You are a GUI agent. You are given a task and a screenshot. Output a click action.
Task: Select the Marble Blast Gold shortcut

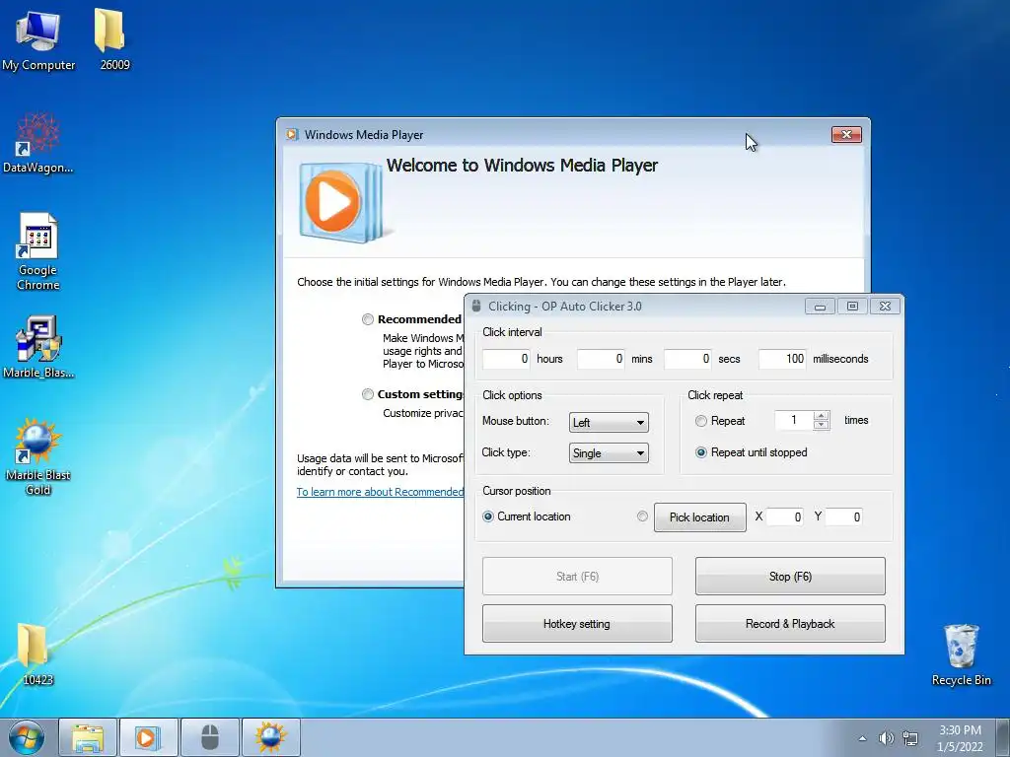coord(38,456)
